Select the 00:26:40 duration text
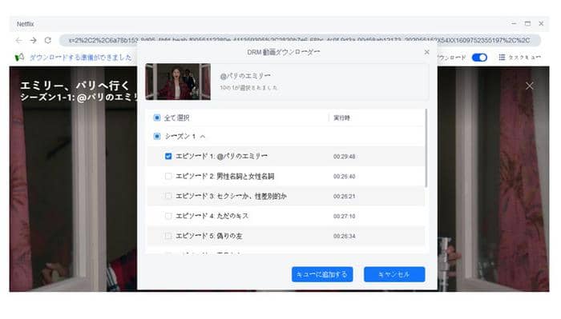The height and width of the screenshot is (319, 561). pos(344,176)
